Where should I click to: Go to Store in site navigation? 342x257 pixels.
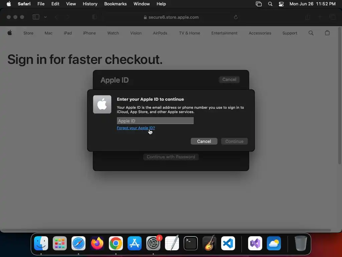click(28, 33)
